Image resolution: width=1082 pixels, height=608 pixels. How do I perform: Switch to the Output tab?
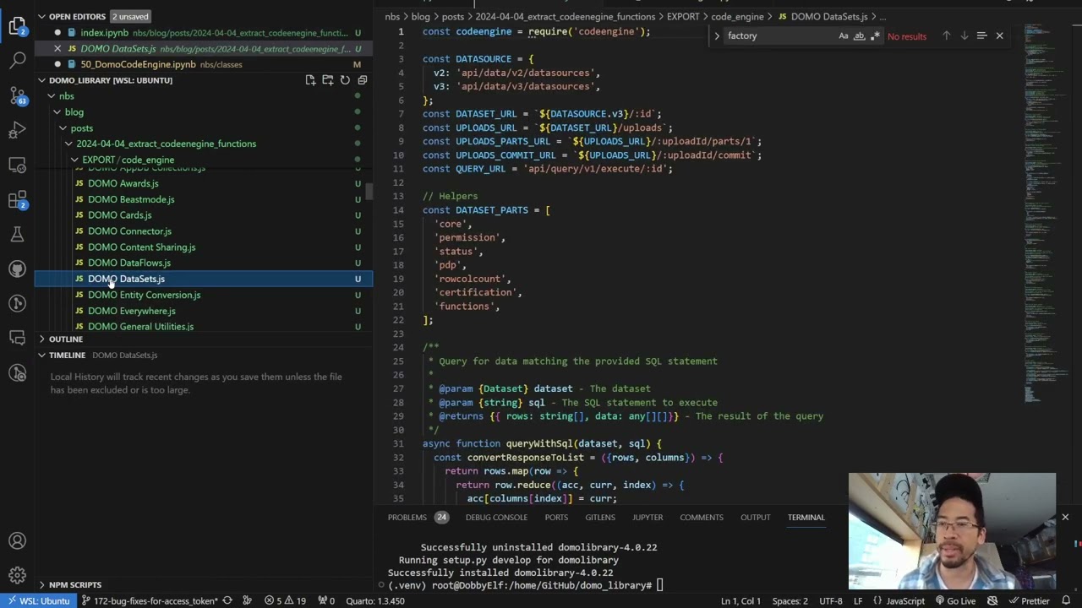pyautogui.click(x=755, y=517)
